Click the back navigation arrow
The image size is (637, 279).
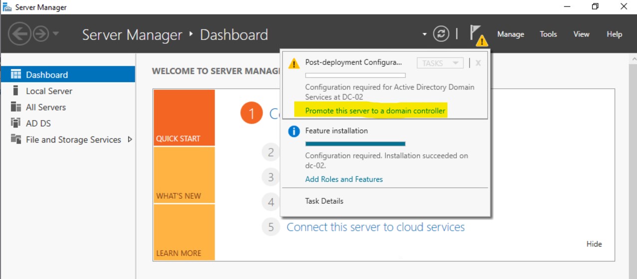19,34
